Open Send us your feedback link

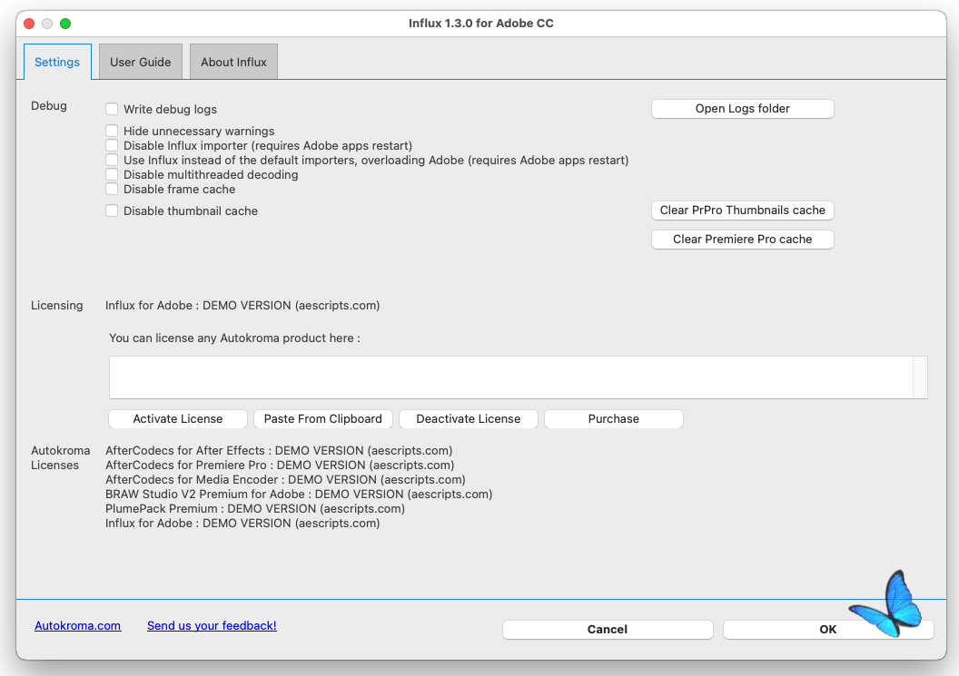(x=212, y=626)
